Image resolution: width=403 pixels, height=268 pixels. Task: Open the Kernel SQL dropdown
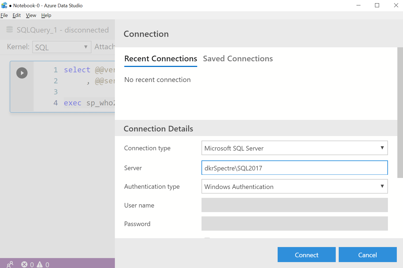tap(62, 47)
